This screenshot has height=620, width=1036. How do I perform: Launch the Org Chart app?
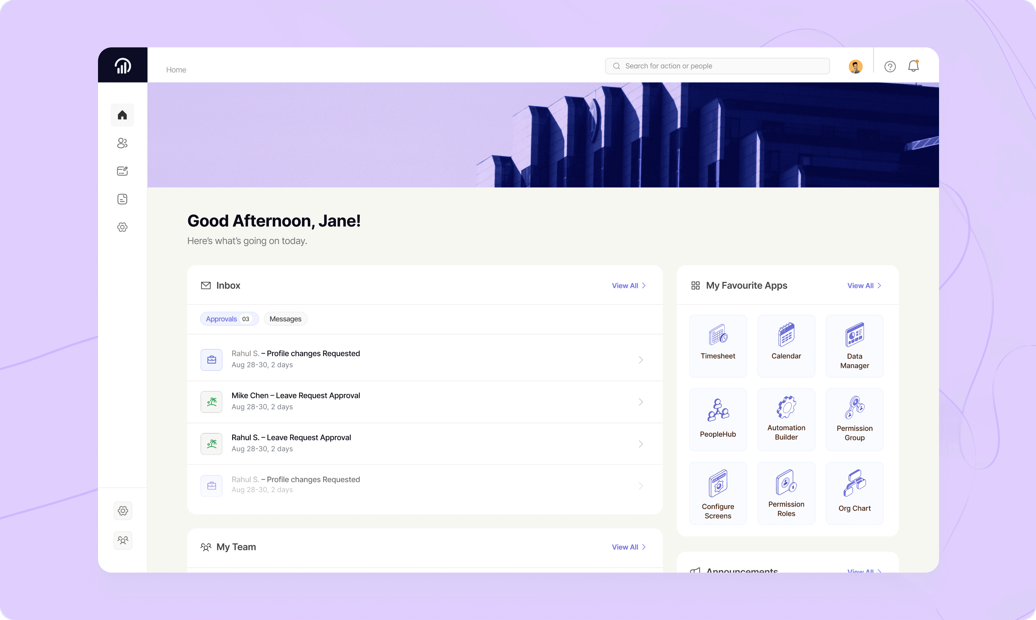coord(854,493)
